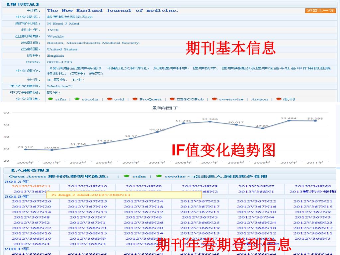Open issue 2012V366N26
Screen dimensions: 340x255
point(143,223)
